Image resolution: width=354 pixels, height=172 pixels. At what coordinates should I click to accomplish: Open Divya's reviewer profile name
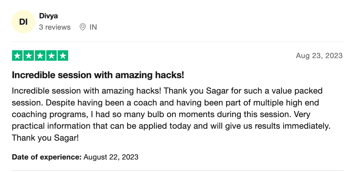pos(48,16)
